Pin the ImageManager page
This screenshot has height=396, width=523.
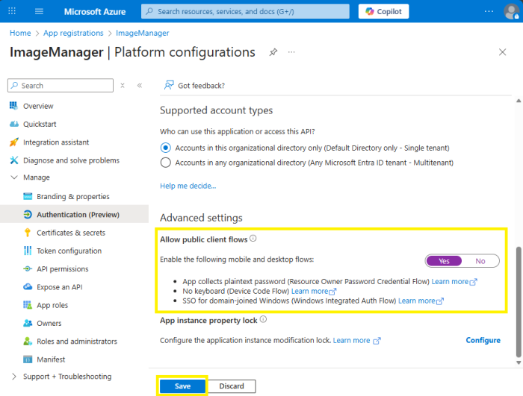(x=273, y=52)
